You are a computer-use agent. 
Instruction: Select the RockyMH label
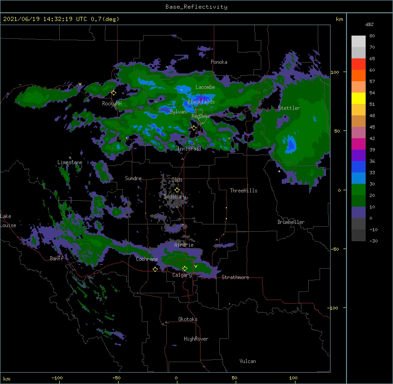[112, 104]
